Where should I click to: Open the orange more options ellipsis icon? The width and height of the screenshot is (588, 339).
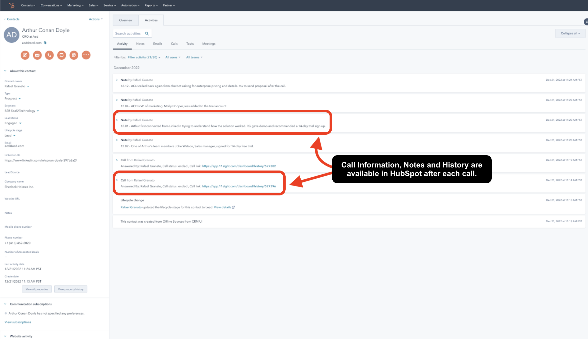tap(86, 55)
